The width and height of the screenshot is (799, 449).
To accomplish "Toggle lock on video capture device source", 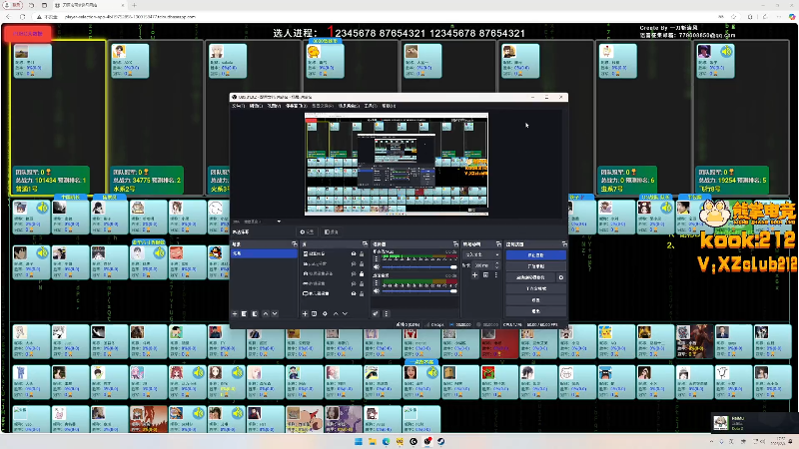I will coord(362,273).
